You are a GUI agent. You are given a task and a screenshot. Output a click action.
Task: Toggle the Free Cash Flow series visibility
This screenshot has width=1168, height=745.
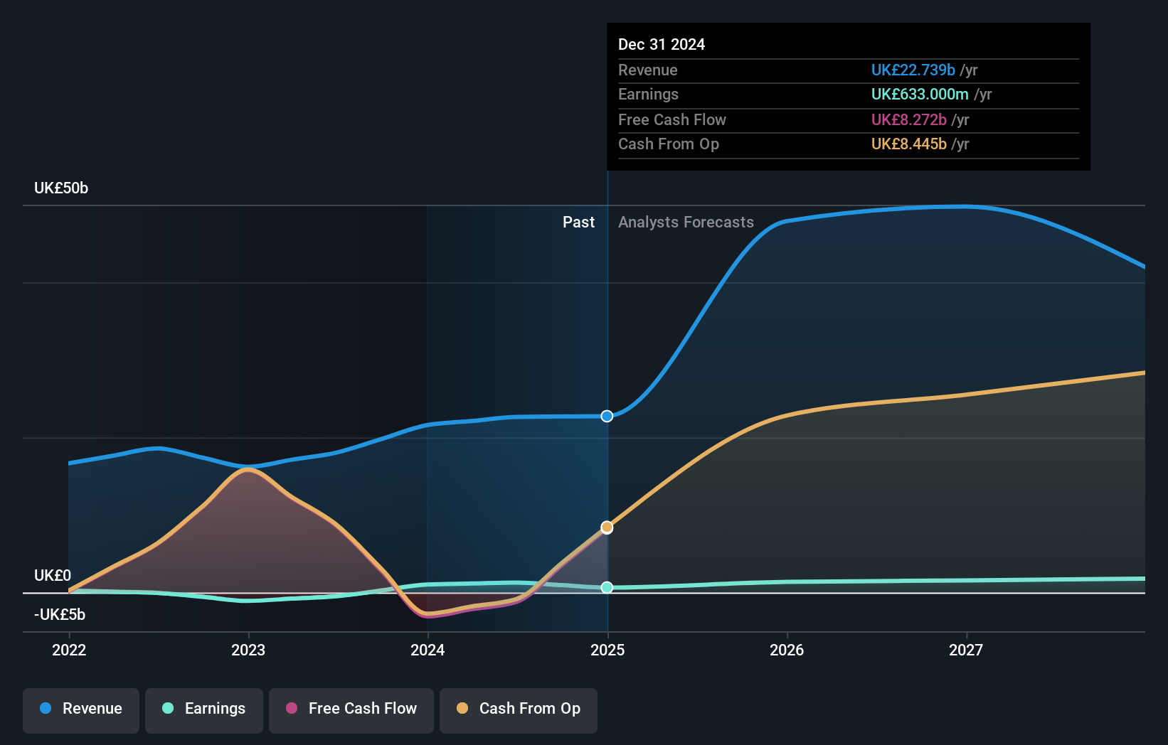click(x=351, y=709)
